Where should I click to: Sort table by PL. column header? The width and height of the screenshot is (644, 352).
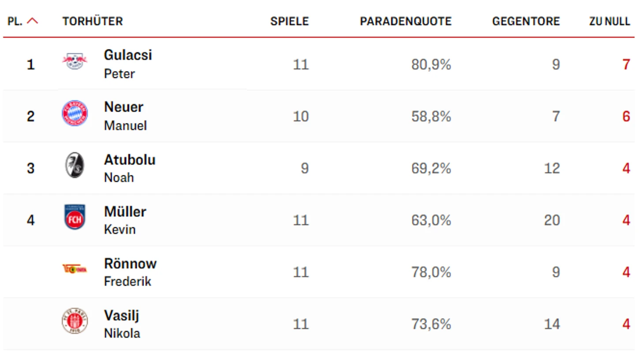(15, 21)
